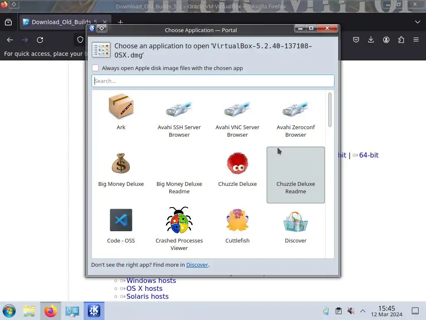The image size is (426, 320).
Task: Open Firefox tracking protection shield
Action: coord(80,40)
